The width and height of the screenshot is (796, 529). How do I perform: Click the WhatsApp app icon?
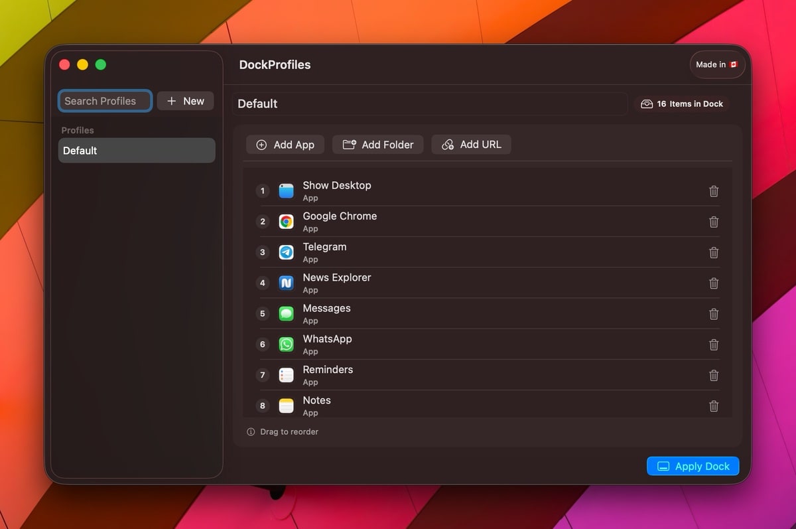click(x=286, y=344)
